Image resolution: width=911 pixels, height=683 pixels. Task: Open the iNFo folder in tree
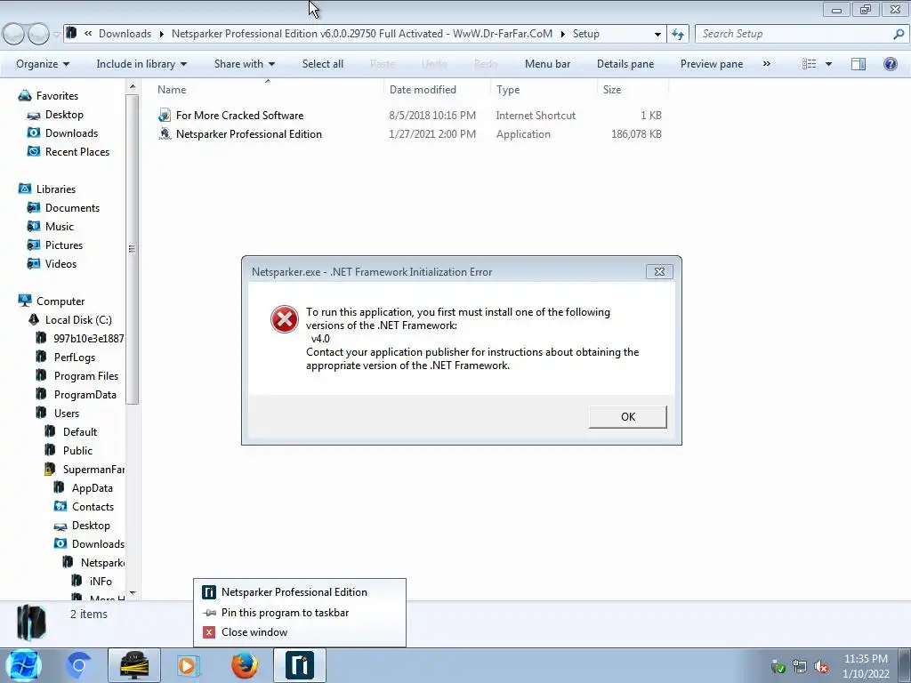[101, 582]
